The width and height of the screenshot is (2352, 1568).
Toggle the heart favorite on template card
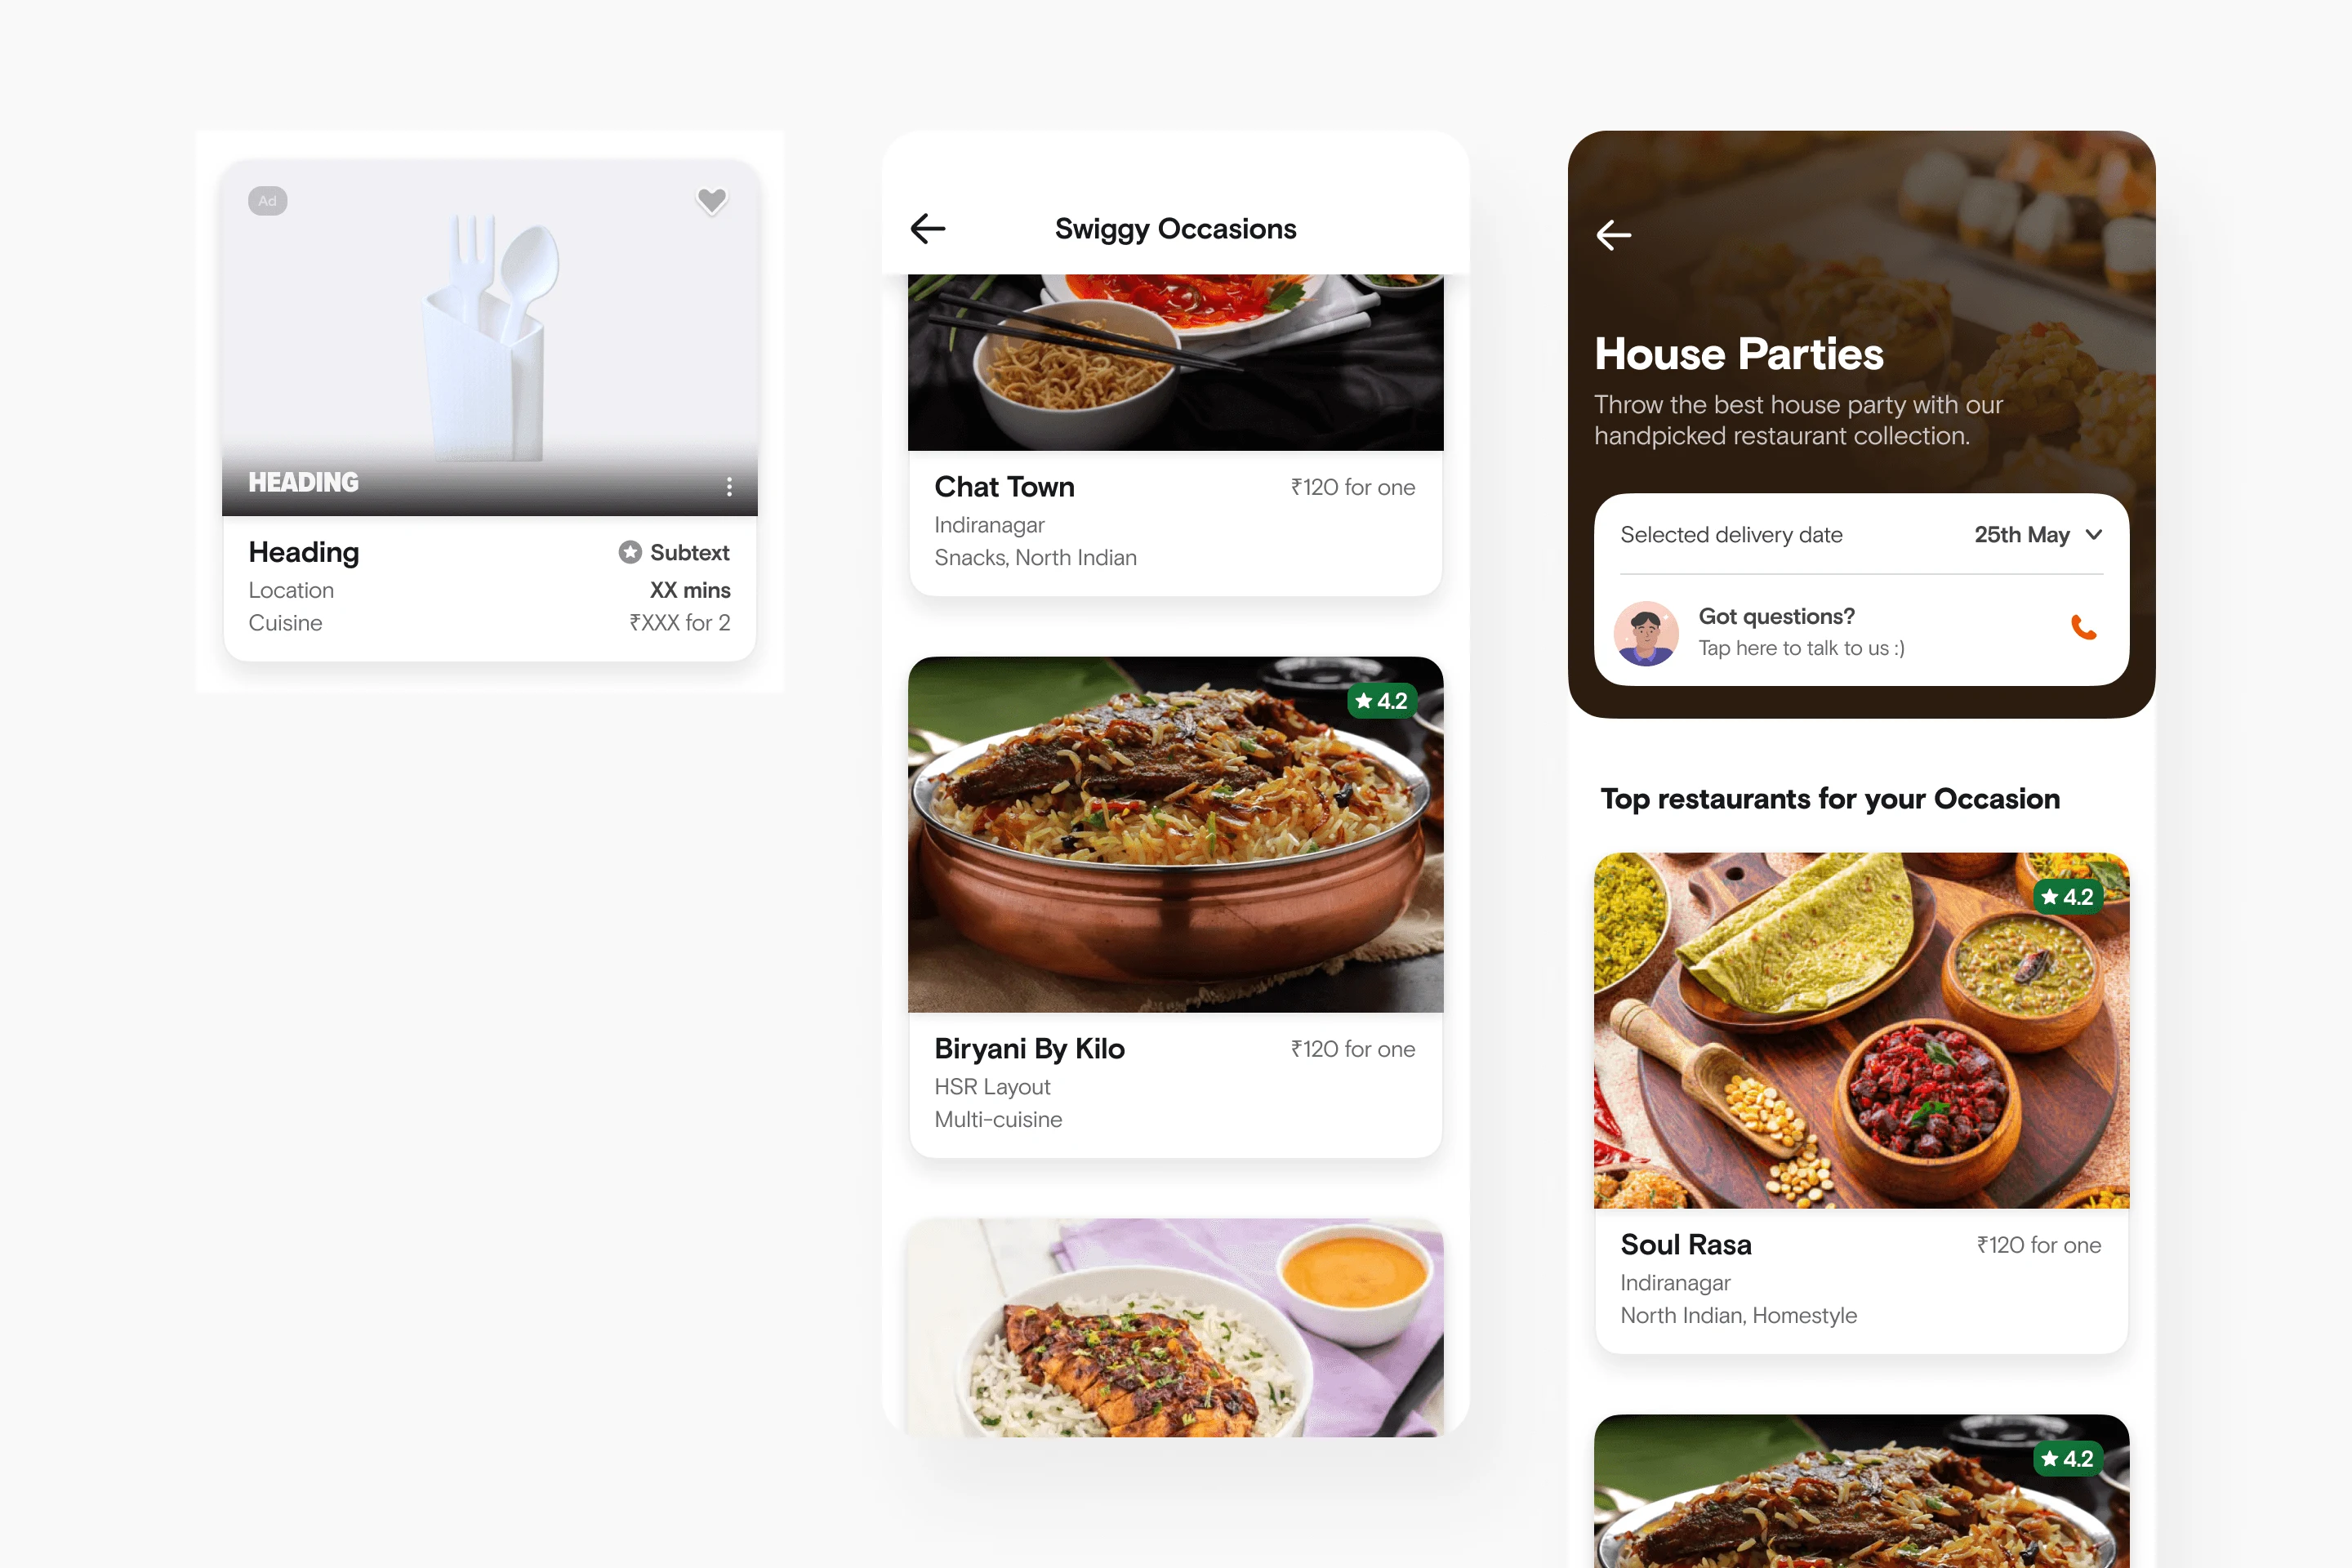pos(711,201)
